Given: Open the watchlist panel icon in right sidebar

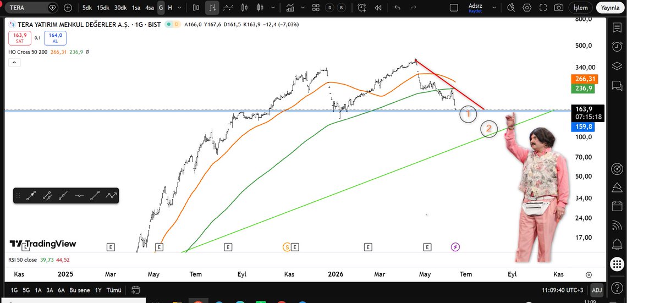Looking at the screenshot, I should tap(617, 27).
